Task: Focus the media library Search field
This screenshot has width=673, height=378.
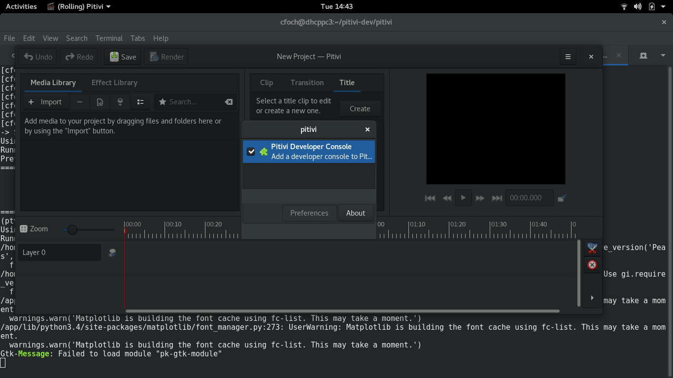Action: coord(195,102)
